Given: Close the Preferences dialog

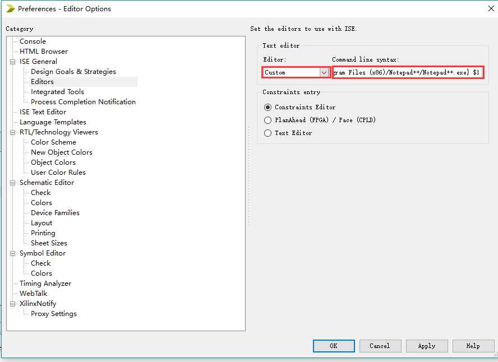Looking at the screenshot, I should (x=491, y=8).
